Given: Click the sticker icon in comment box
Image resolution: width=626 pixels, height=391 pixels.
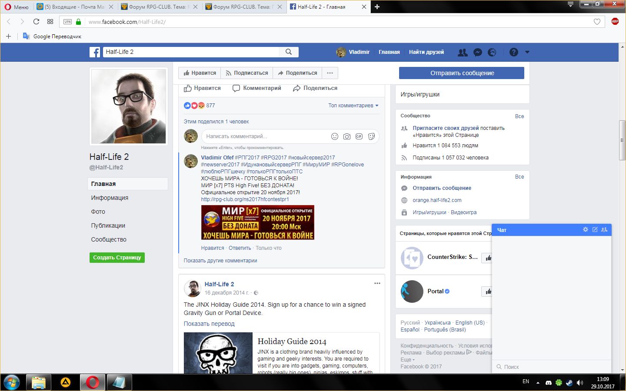Looking at the screenshot, I should (x=371, y=136).
